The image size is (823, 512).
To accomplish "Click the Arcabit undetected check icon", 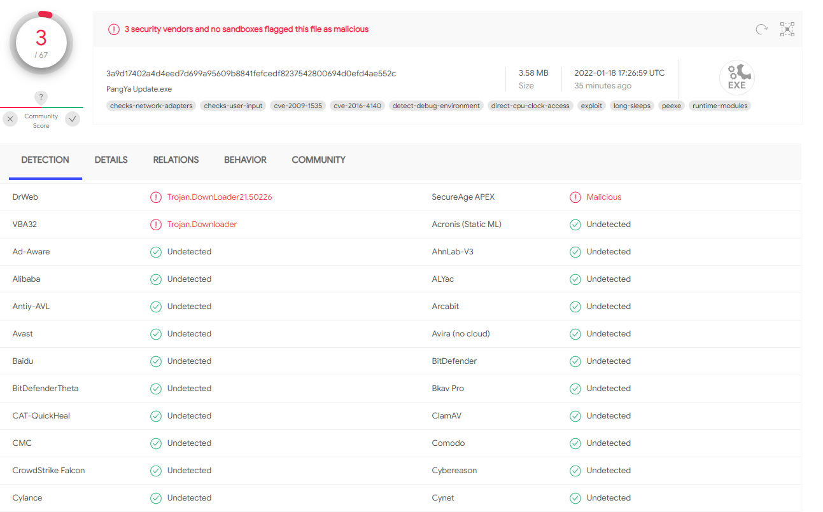I will [575, 307].
